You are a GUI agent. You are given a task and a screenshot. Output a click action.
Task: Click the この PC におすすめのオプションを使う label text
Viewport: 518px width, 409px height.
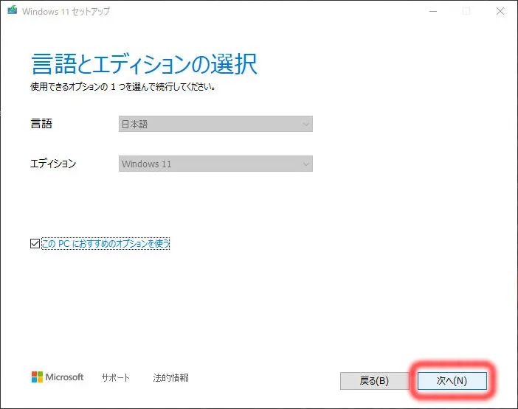(106, 244)
